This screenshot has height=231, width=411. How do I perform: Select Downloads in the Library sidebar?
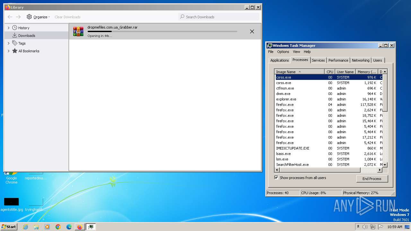pyautogui.click(x=37, y=36)
